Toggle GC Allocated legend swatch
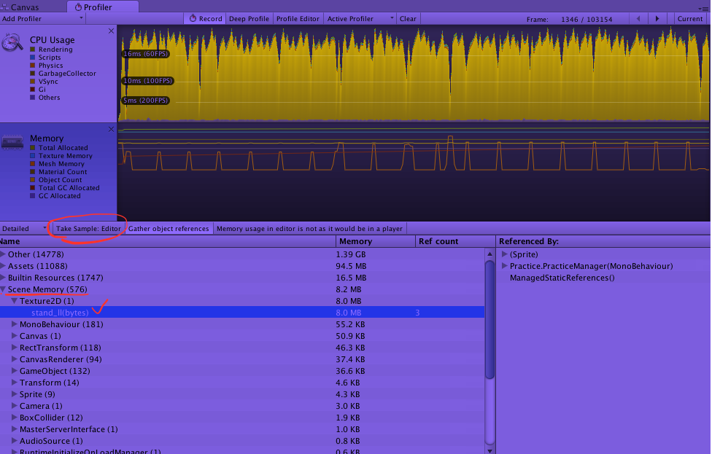The height and width of the screenshot is (454, 712). (33, 195)
